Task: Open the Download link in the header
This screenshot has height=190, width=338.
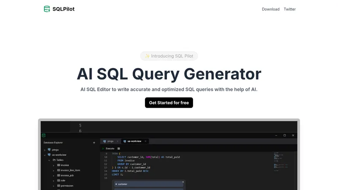Action: (x=270, y=9)
